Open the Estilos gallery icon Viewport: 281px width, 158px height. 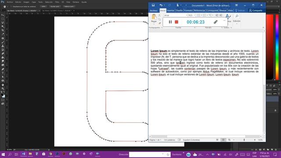click(x=228, y=17)
